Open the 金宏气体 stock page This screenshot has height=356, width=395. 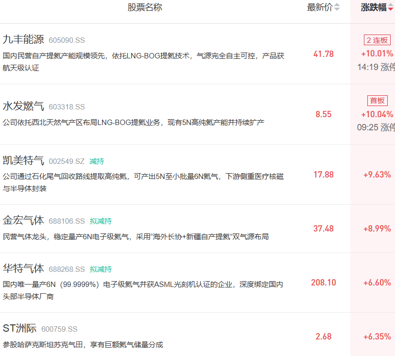click(23, 220)
